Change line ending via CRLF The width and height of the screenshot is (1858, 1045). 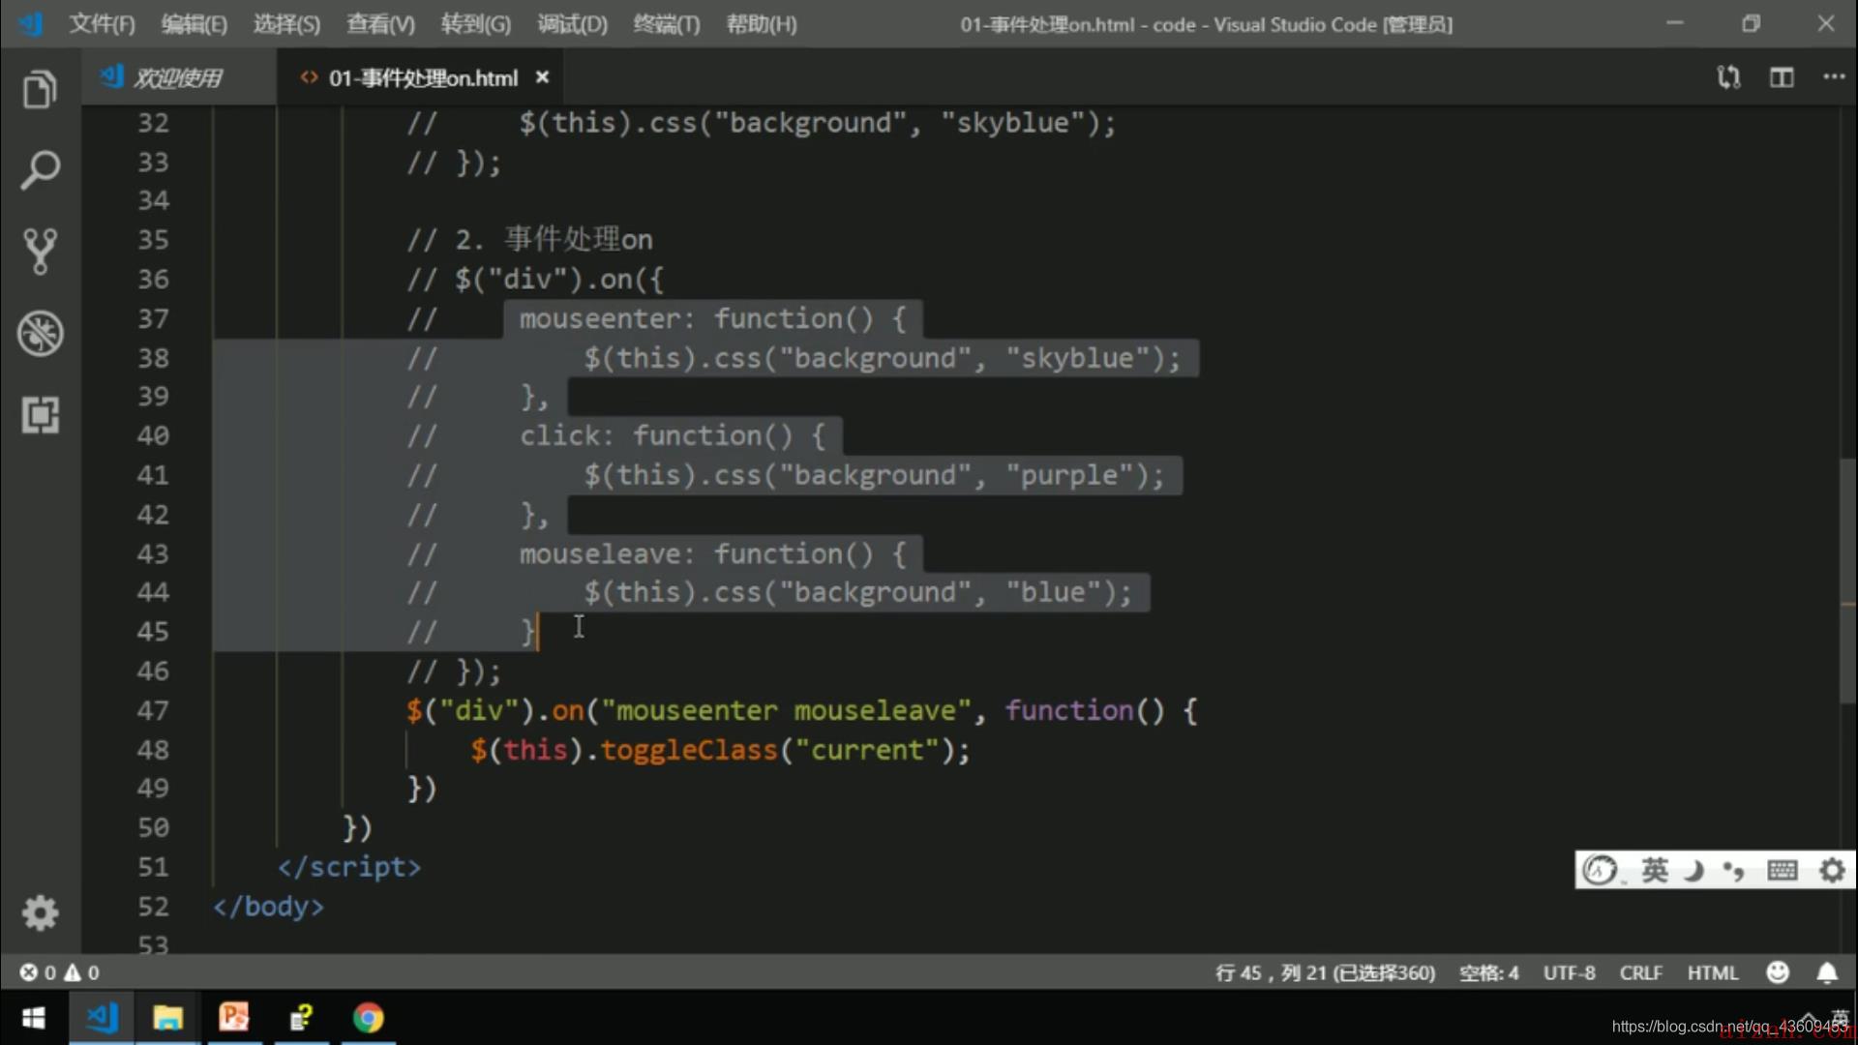click(x=1640, y=972)
